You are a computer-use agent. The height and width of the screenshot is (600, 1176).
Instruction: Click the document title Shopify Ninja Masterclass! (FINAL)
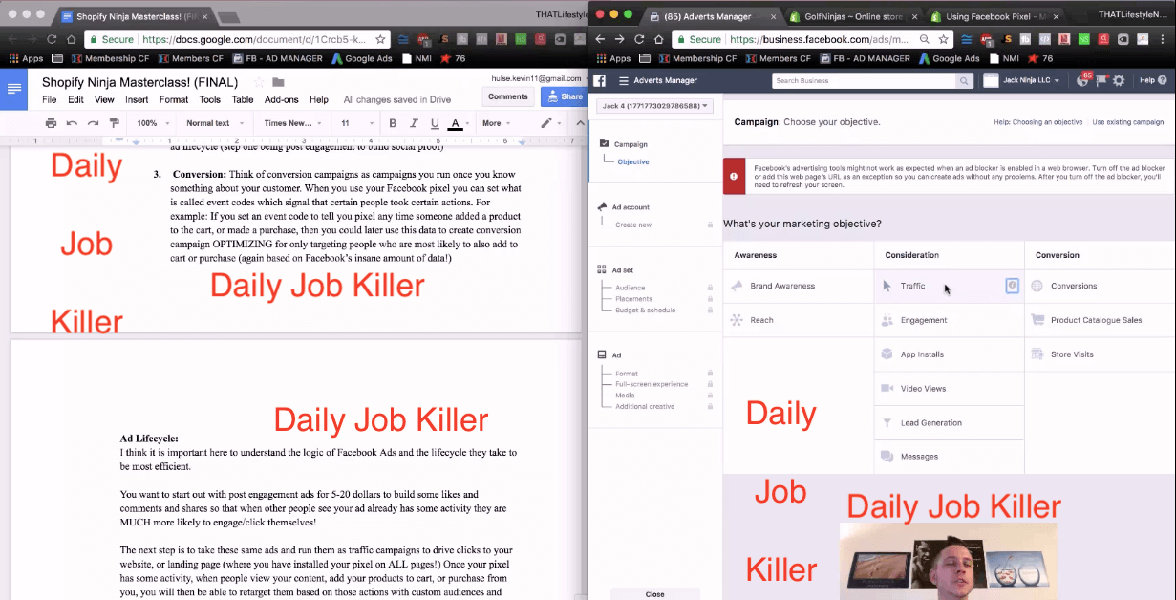tap(142, 82)
